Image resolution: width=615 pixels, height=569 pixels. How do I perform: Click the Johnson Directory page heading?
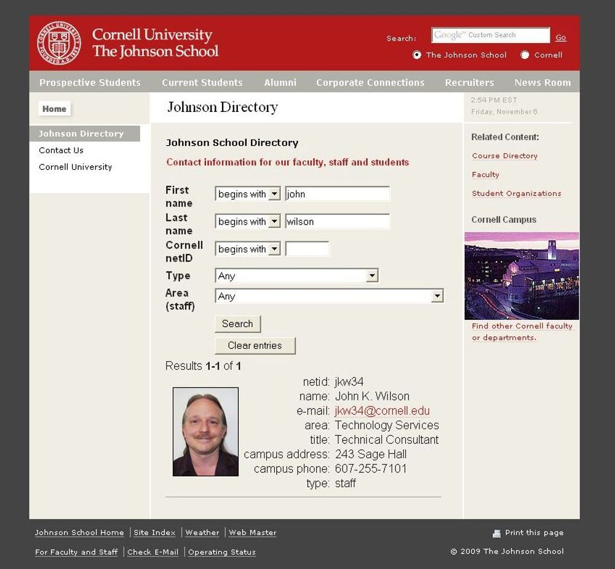pos(223,107)
